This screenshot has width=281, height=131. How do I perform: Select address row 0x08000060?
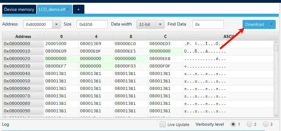click(23, 88)
